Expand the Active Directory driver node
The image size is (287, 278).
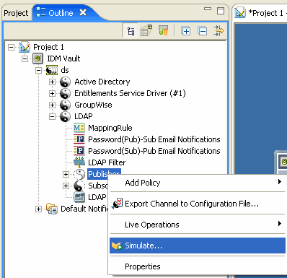pyautogui.click(x=52, y=82)
